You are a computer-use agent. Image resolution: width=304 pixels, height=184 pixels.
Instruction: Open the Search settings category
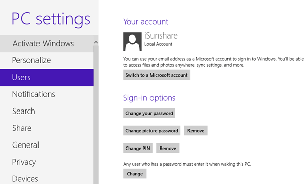tap(47, 111)
